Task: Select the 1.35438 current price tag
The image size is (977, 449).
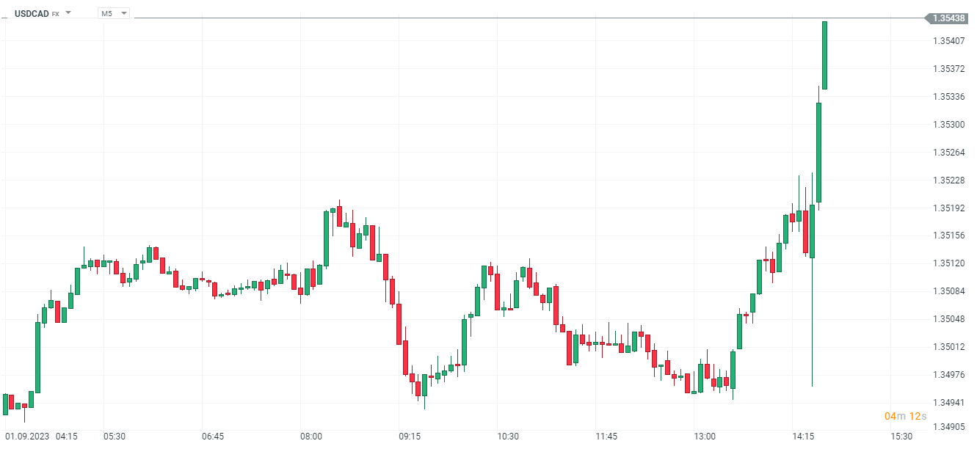Action: pyautogui.click(x=949, y=18)
